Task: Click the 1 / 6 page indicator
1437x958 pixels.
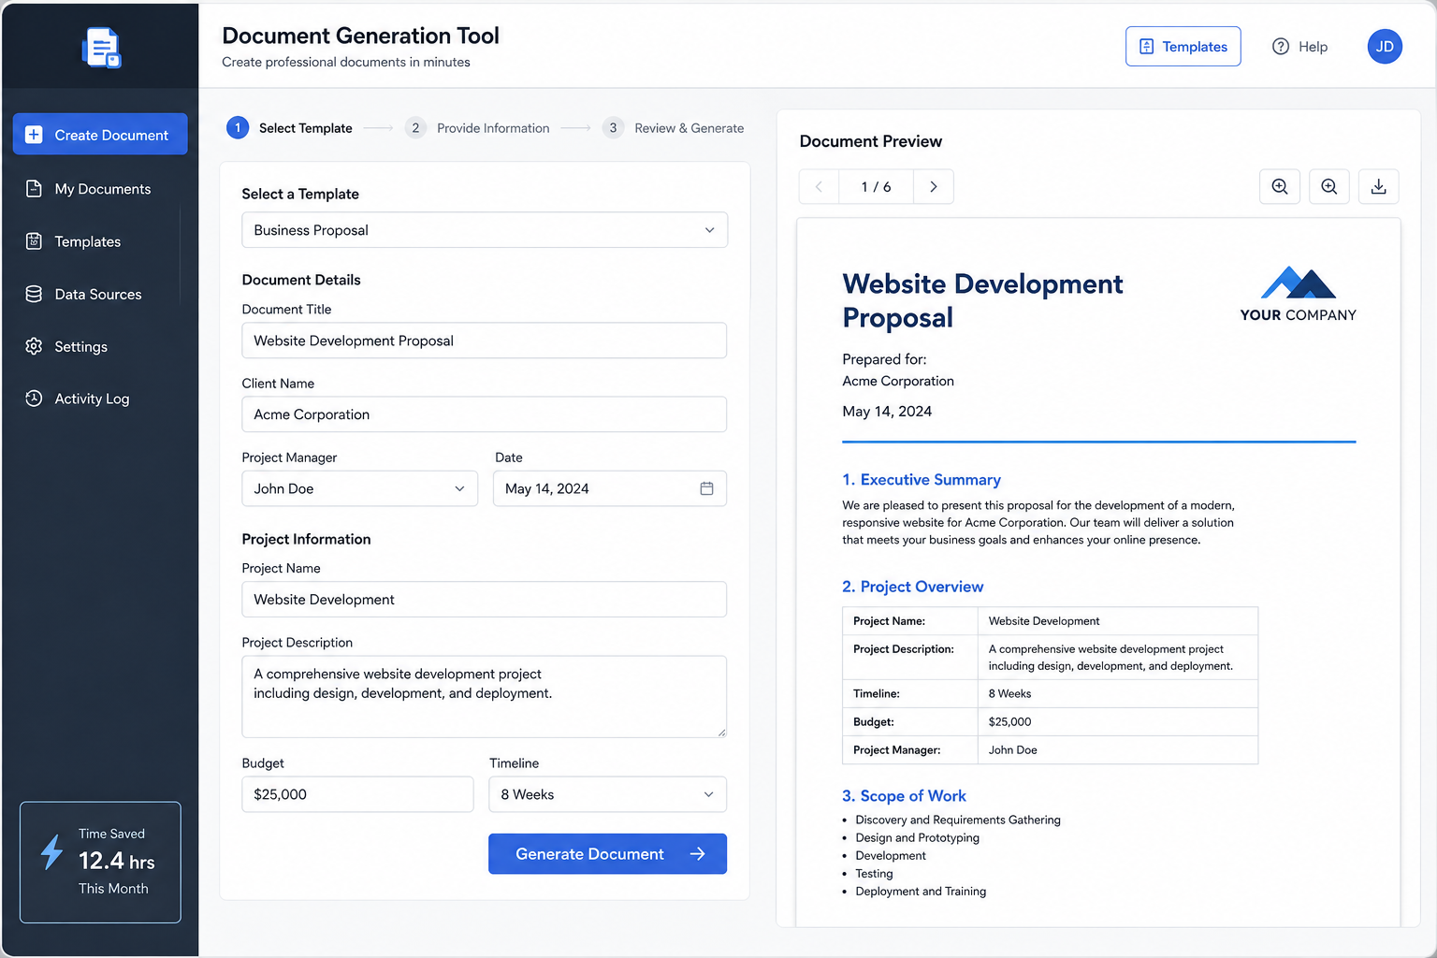Action: click(876, 187)
